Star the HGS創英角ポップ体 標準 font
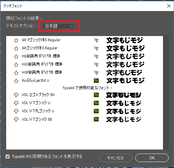The height and width of the screenshot is (168, 174). pyautogui.click(x=16, y=65)
